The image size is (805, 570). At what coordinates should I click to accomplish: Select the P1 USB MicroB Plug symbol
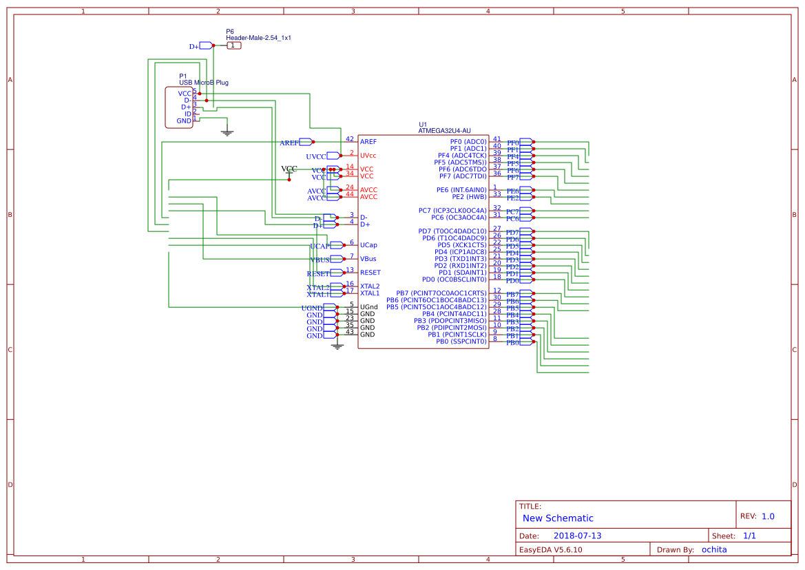pyautogui.click(x=179, y=107)
